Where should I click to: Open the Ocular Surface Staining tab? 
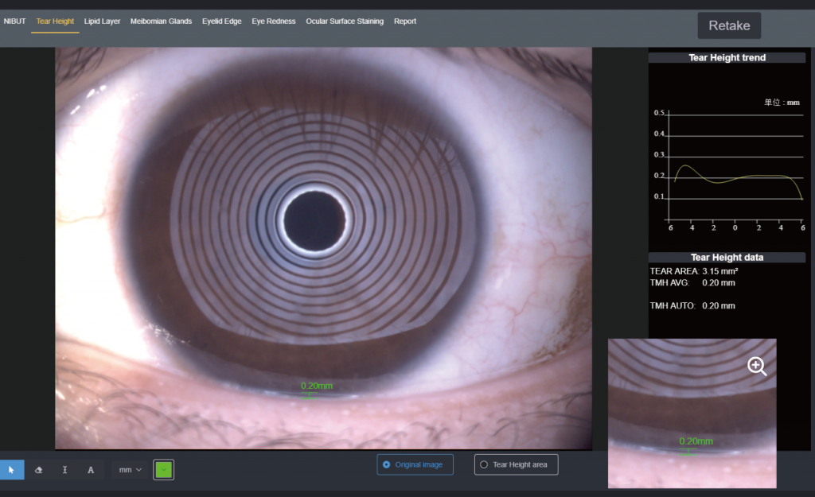pyautogui.click(x=345, y=21)
